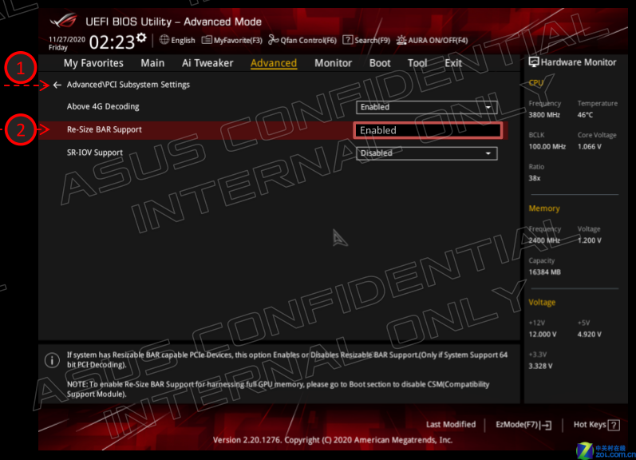Switch to the Ai Tweaker tab

207,63
